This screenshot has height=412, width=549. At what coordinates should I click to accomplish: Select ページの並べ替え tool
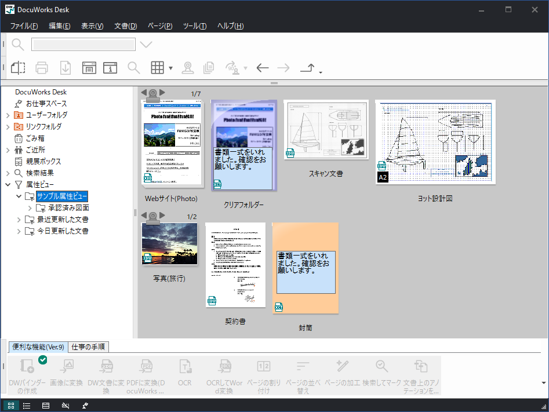[303, 366]
